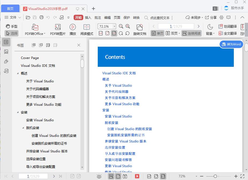Open the PDF to Picture converter
Image resolution: width=248 pixels, height=180 pixels.
[x=58, y=30]
